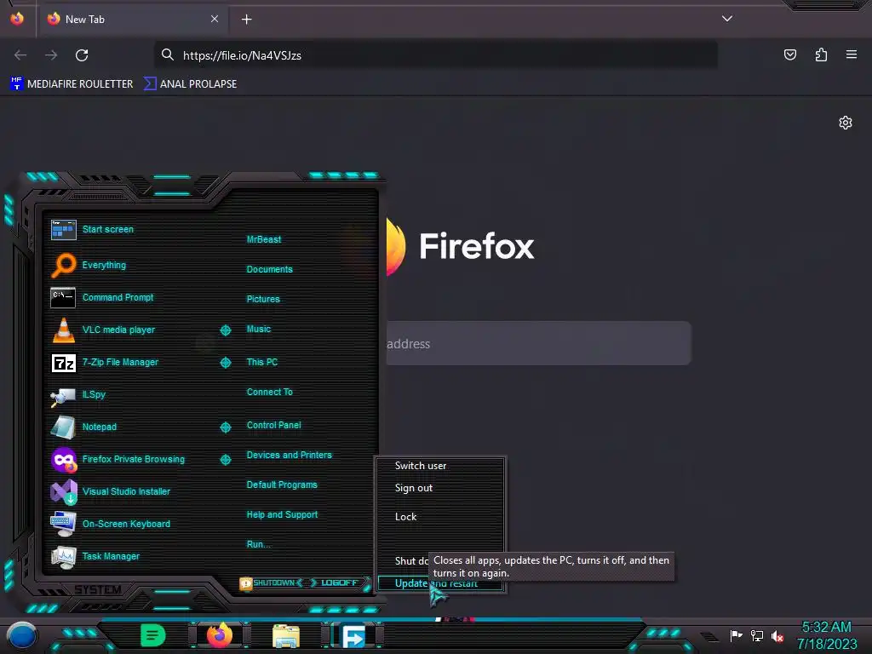Image resolution: width=872 pixels, height=654 pixels.
Task: Open 7-Zip File Manager icon
Action: pyautogui.click(x=63, y=363)
